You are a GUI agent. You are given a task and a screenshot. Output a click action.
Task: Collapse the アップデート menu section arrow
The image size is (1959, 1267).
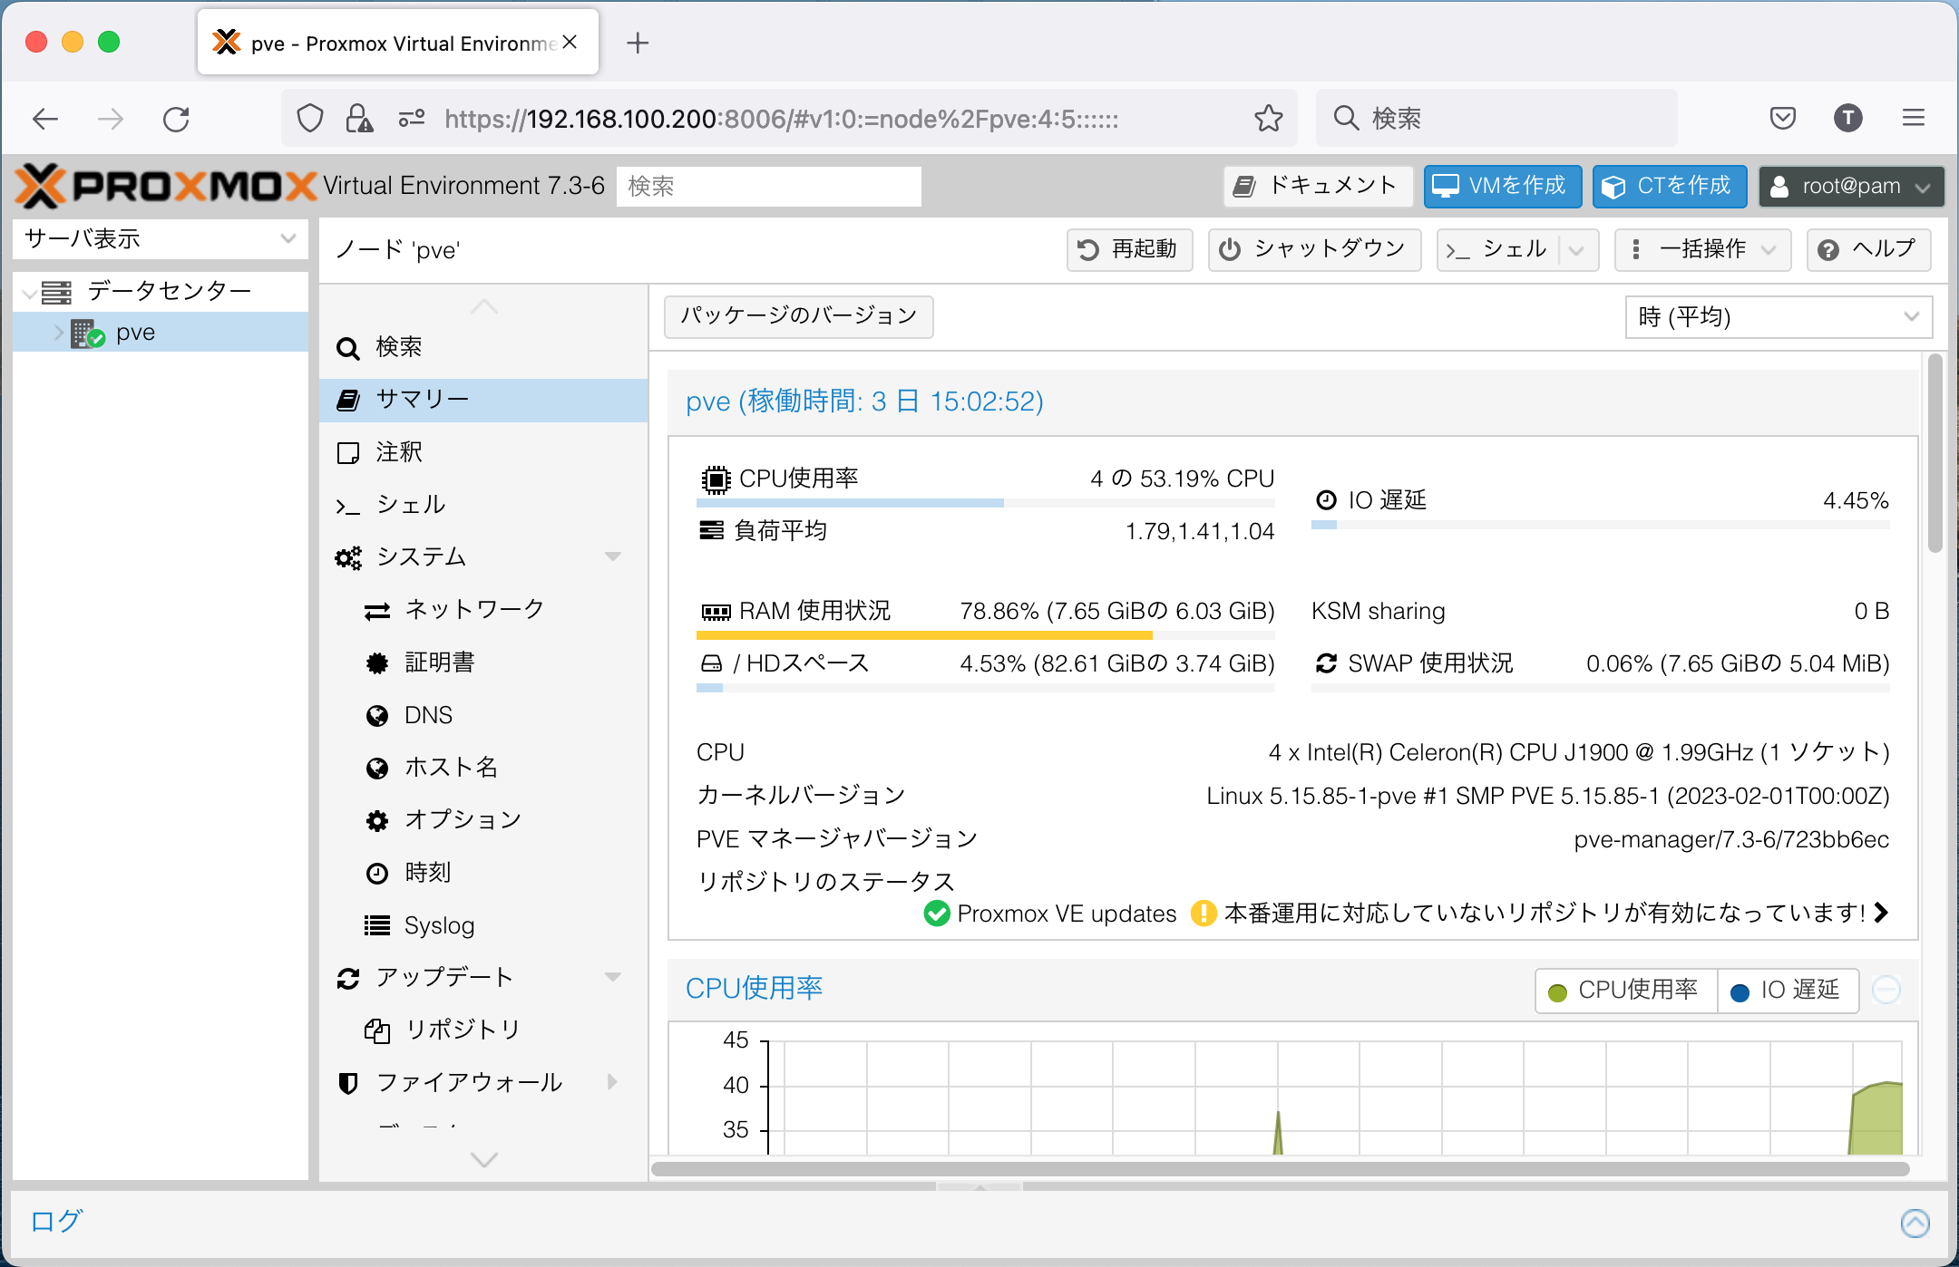[x=613, y=976]
